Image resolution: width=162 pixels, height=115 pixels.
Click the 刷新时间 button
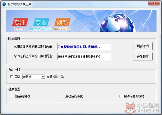[x=143, y=46]
